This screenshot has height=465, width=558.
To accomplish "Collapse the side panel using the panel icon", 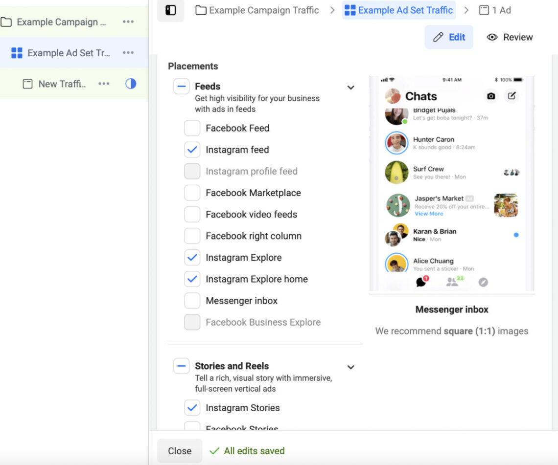I will coord(170,10).
